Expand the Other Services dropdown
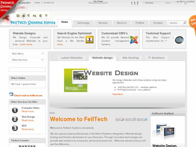 27,60
